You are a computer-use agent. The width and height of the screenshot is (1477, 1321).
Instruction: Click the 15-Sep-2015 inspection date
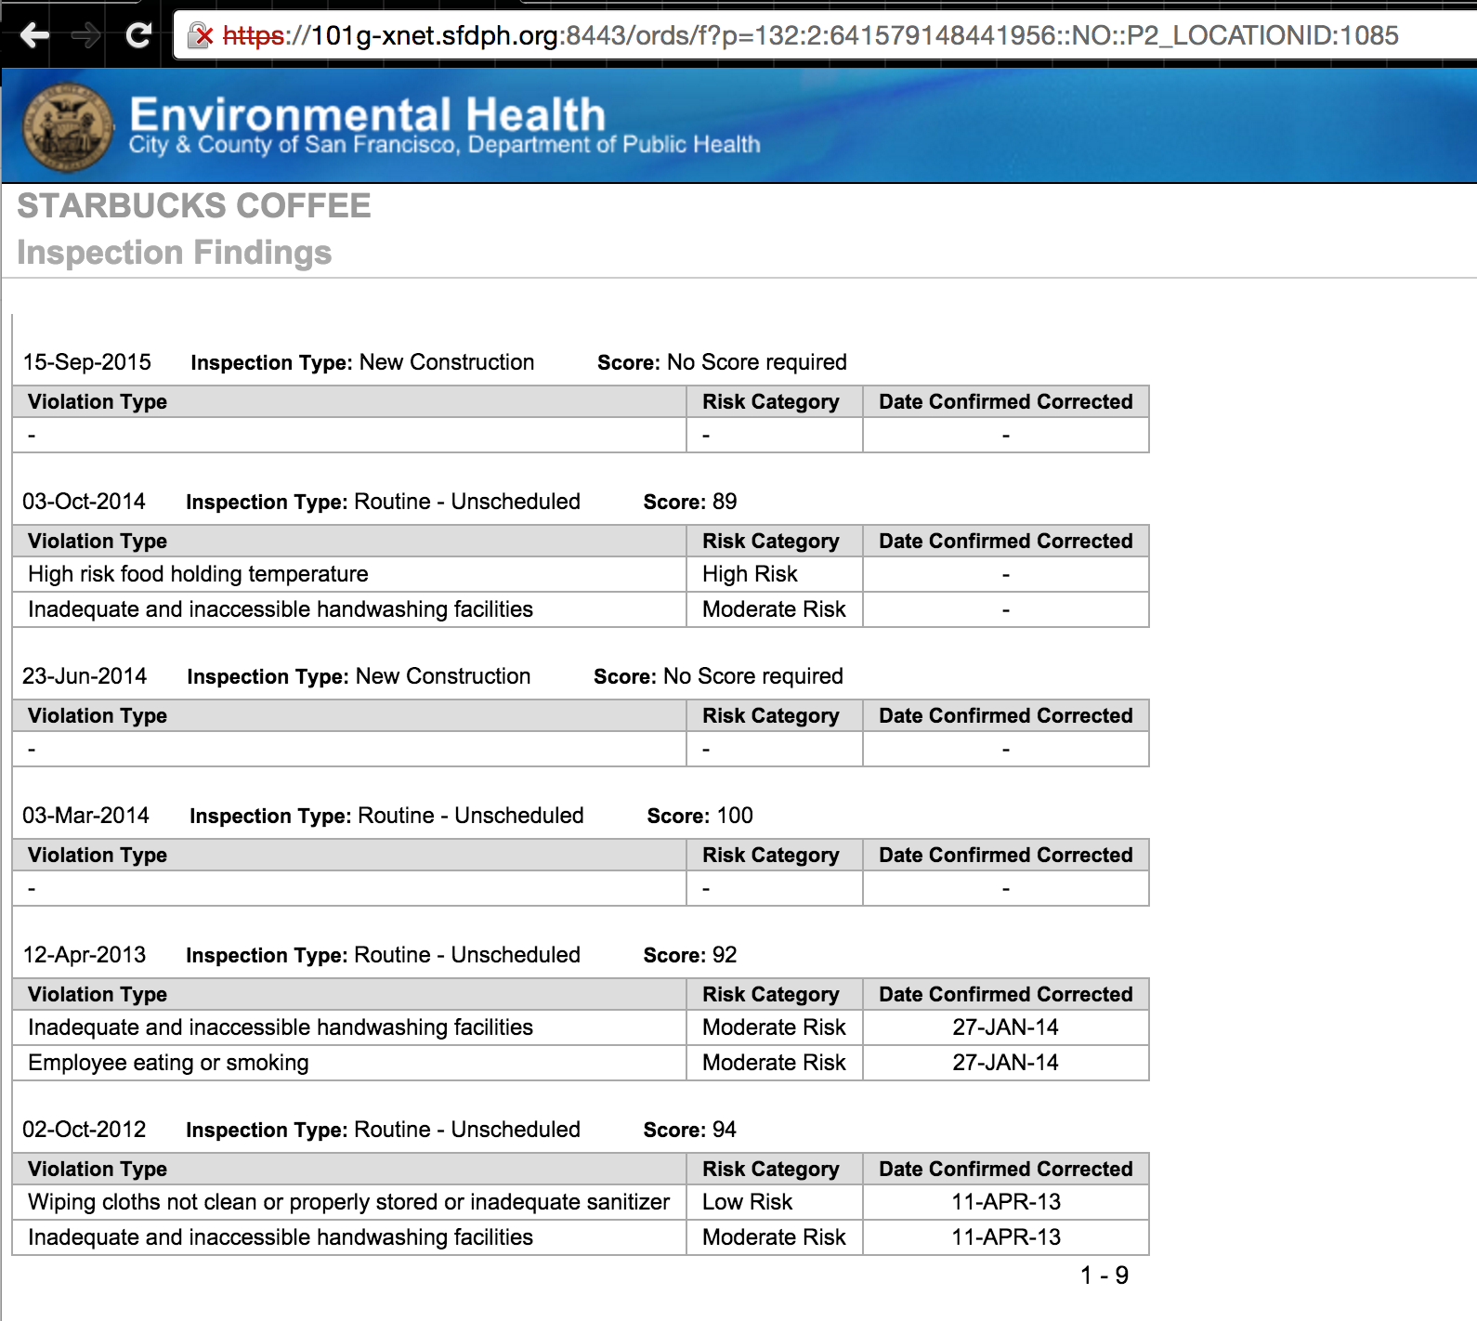86,362
